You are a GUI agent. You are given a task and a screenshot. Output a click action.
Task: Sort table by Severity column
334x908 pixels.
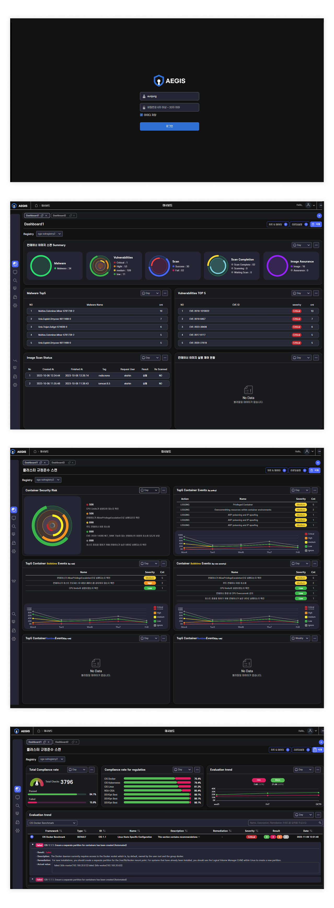pos(251,831)
